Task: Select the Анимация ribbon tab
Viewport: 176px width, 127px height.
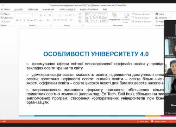Action: (x=48, y=9)
